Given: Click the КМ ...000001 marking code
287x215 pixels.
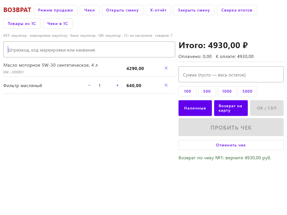Looking at the screenshot, I should [x=13, y=72].
